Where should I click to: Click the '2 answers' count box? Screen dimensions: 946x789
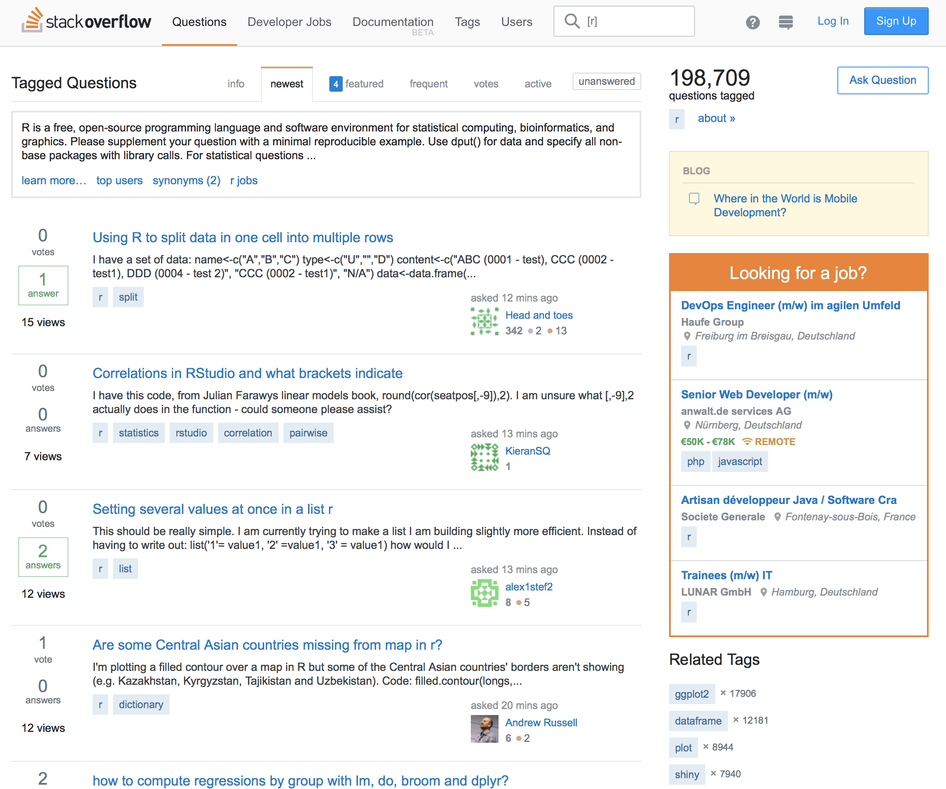(43, 557)
